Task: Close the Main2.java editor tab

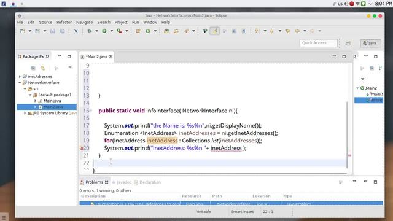Action: pyautogui.click(x=111, y=57)
